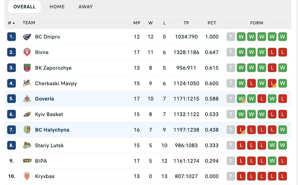Viewport: 298px width, 185px height.
Task: Click the Cherkaski Mavpy team logo
Action: tap(27, 83)
